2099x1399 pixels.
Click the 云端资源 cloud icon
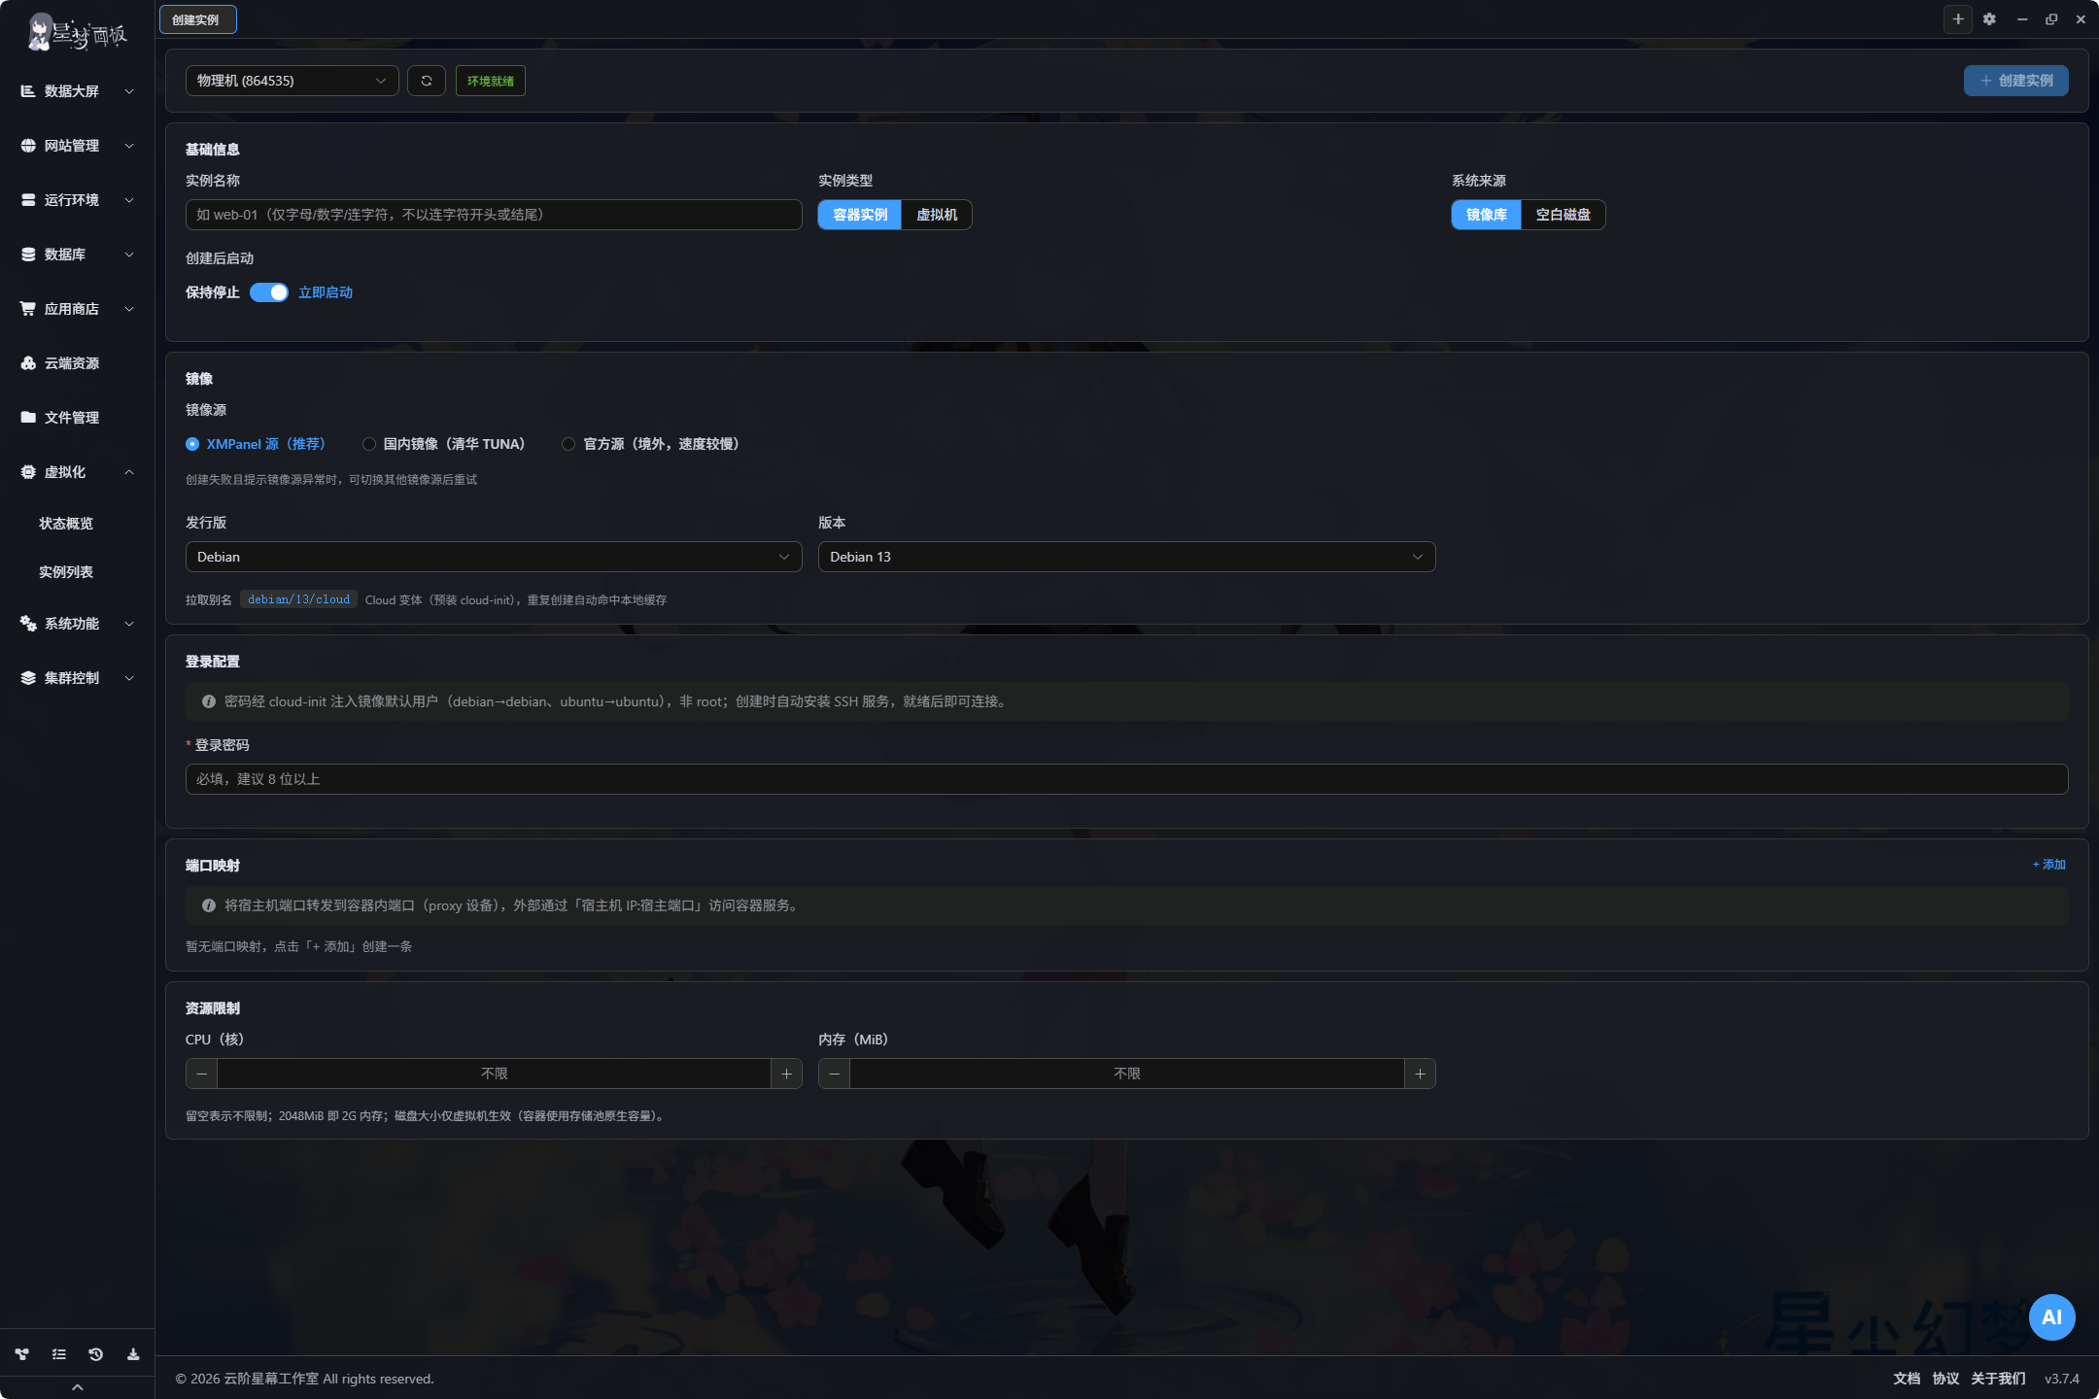[28, 363]
